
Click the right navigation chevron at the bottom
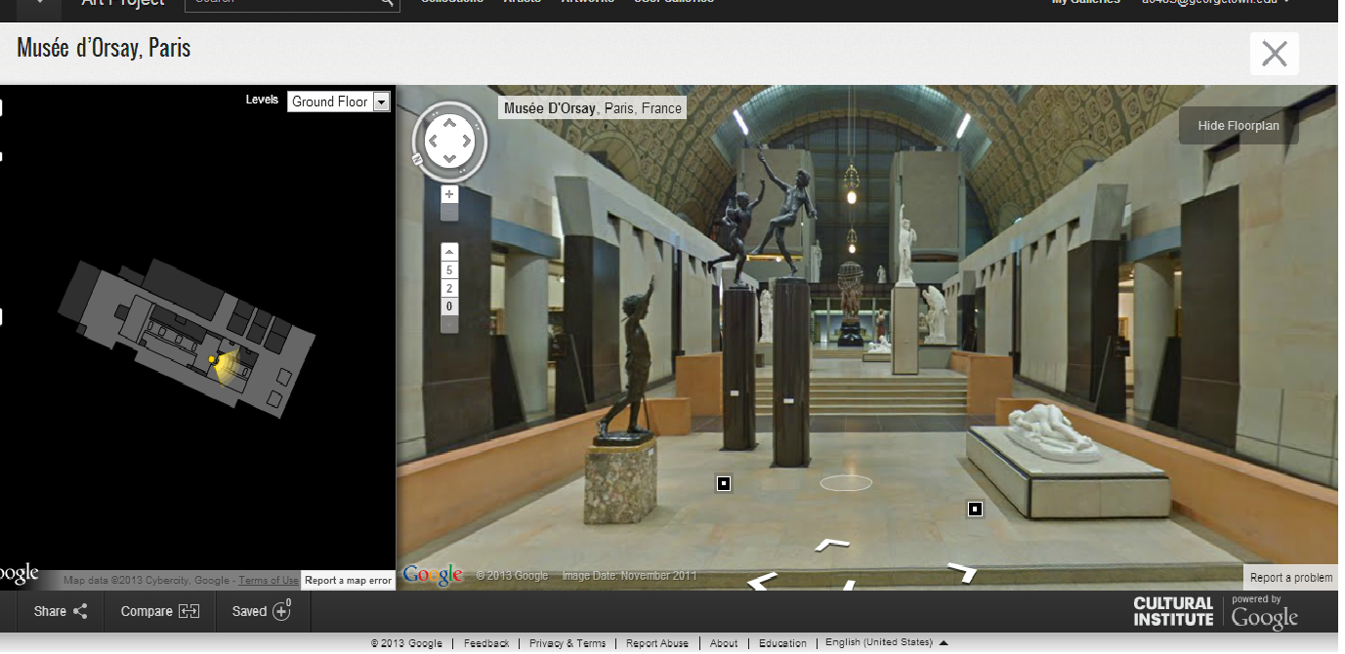962,573
